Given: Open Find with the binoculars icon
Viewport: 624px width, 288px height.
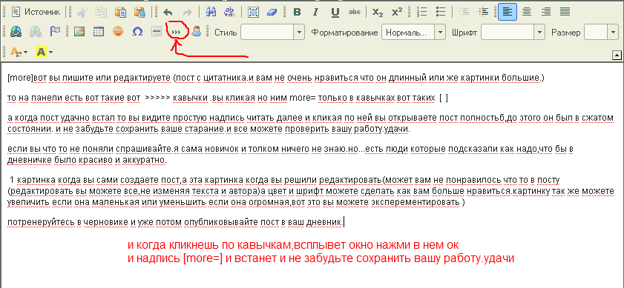Looking at the screenshot, I should (x=211, y=12).
